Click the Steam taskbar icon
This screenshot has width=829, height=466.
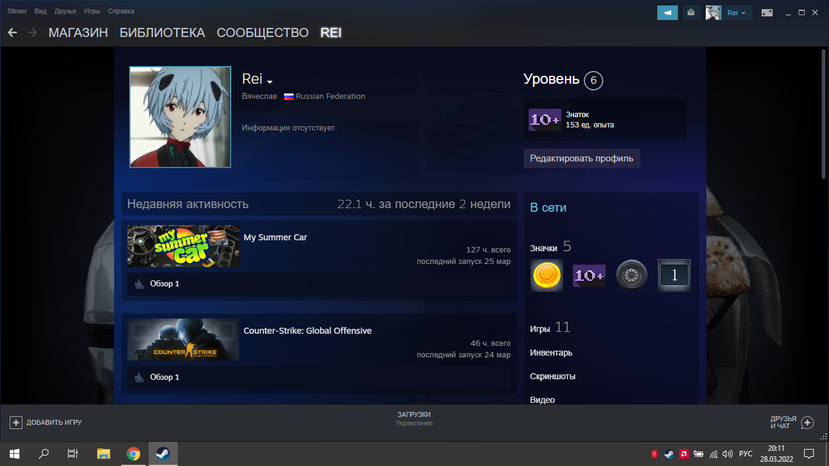(163, 453)
